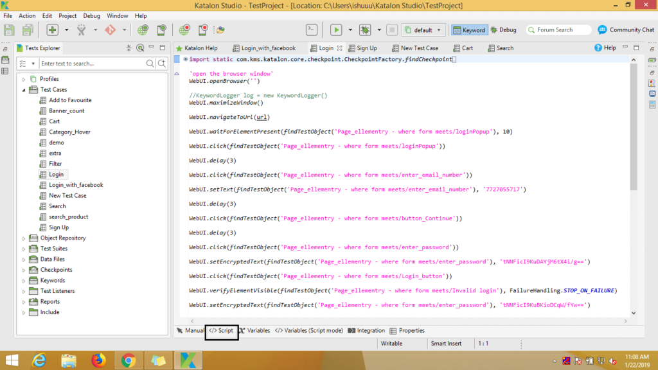Click the Chrome icon in taskbar
This screenshot has width=658, height=370.
[129, 360]
